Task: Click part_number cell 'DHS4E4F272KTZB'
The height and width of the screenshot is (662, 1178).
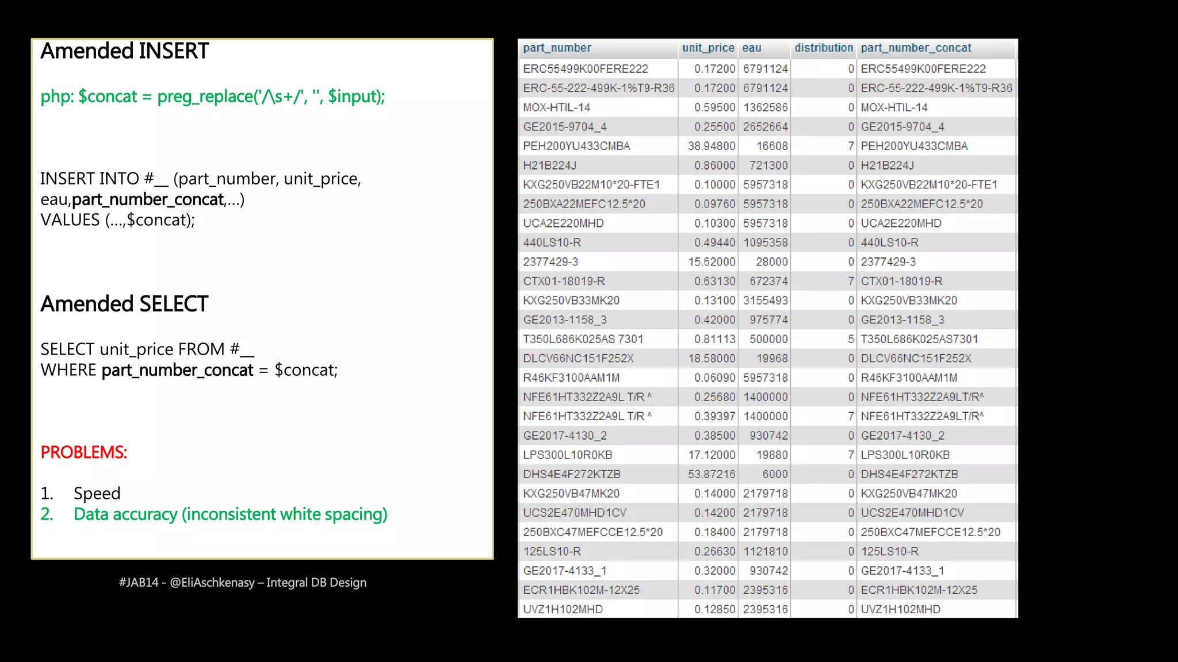Action: (x=571, y=475)
